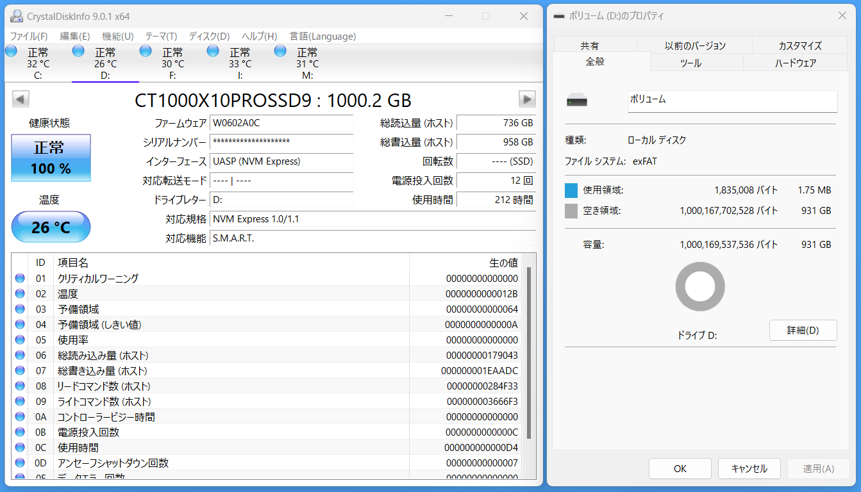Click the CrystalDiskInfo title bar app icon
The image size is (861, 492).
(x=16, y=16)
